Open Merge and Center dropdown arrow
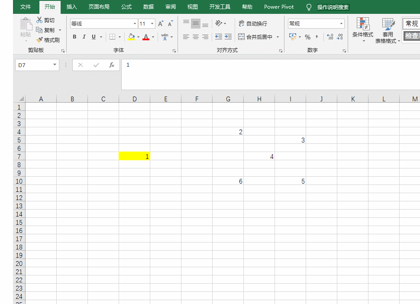Screen dimensions: 420x304 pyautogui.click(x=278, y=37)
